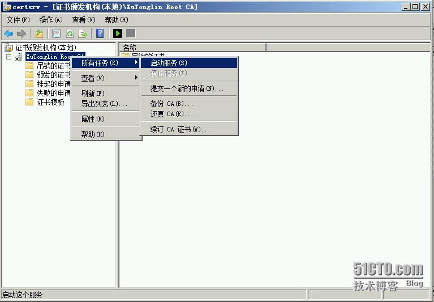Viewport: 434px width, 302px height.
Task: Choose 还原 CA(E)... from submenu
Action: 190,114
